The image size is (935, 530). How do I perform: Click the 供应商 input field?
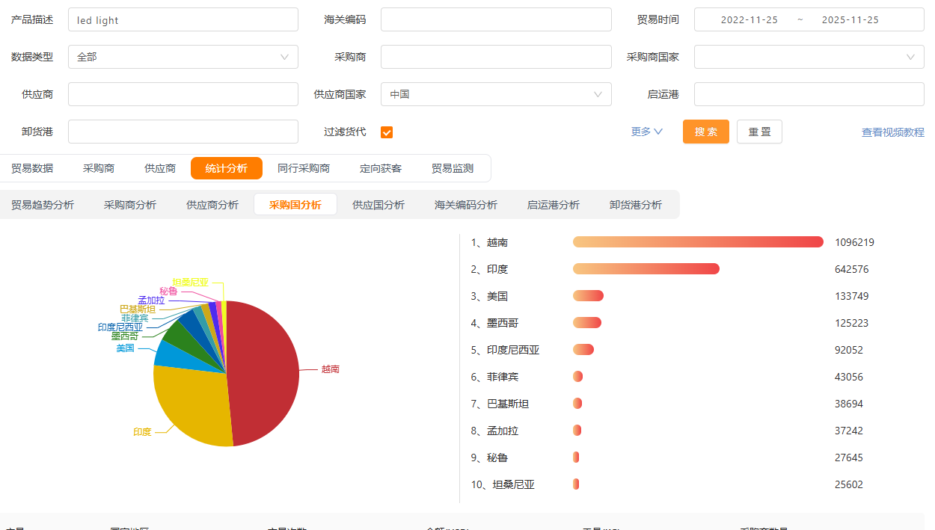183,94
